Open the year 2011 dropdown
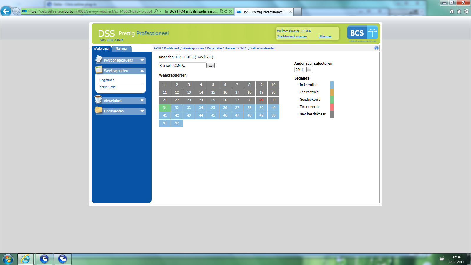 click(x=309, y=69)
